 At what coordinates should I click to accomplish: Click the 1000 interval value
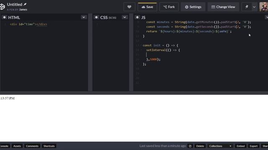click(x=153, y=59)
